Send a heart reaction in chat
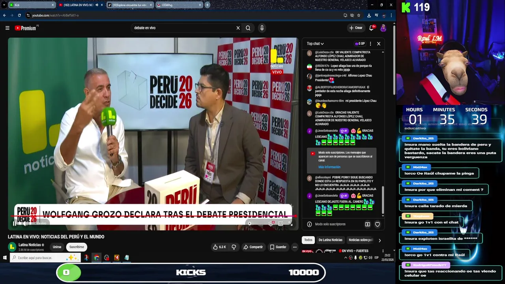The height and width of the screenshot is (284, 505). click(377, 224)
